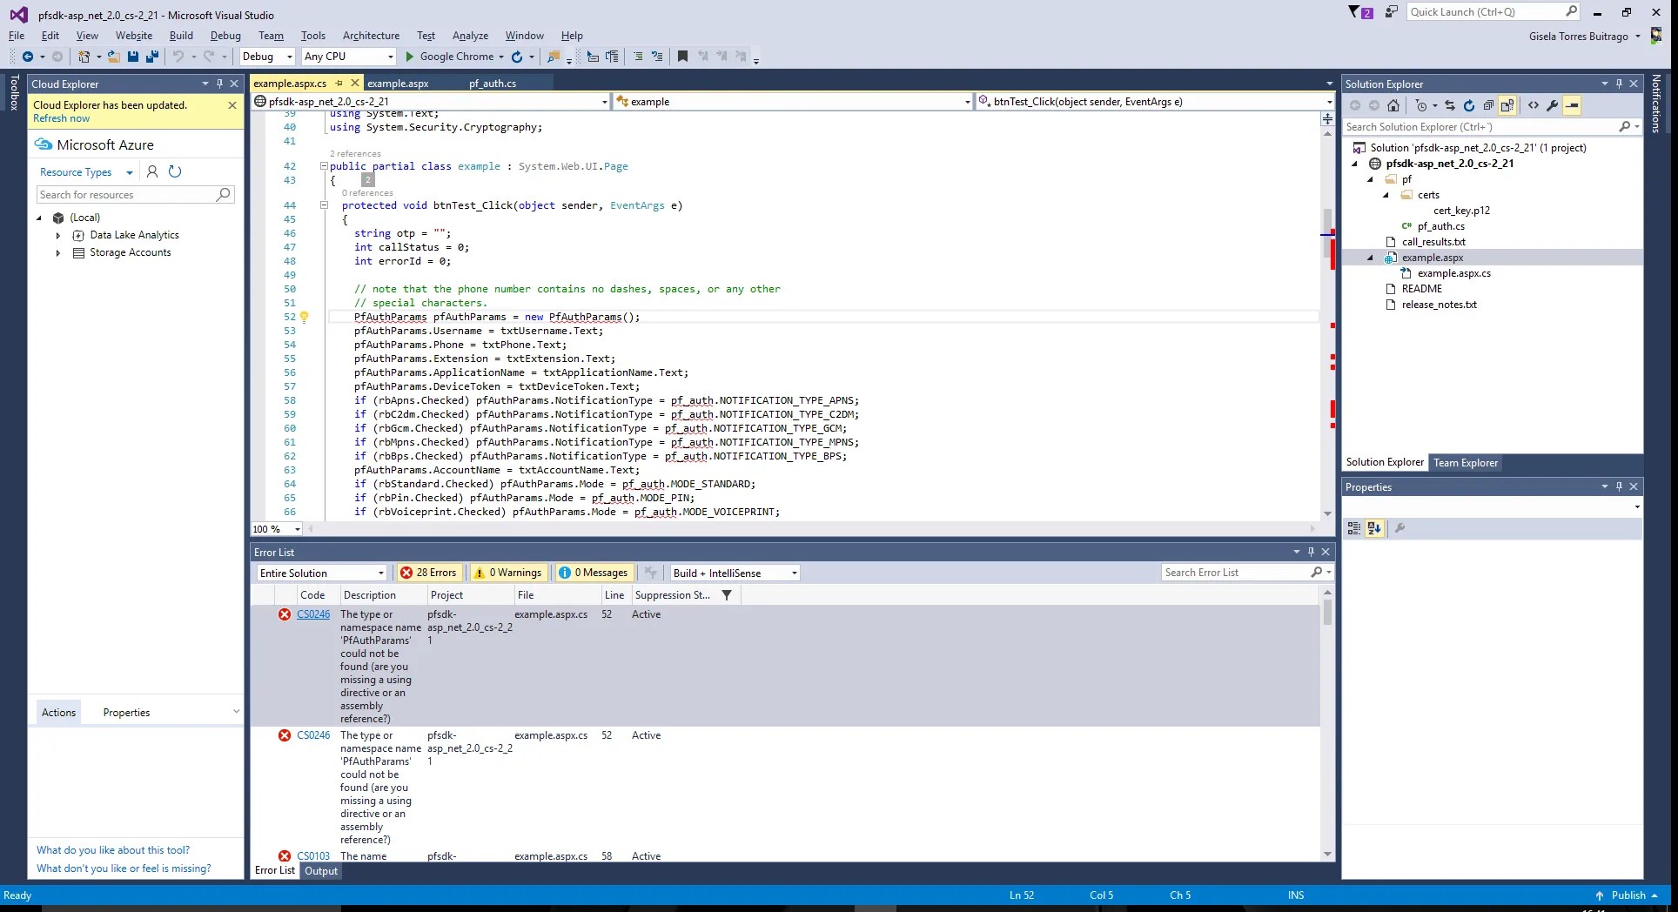Click the View Code icon in Solution Explorer
1678x912 pixels.
1534,105
